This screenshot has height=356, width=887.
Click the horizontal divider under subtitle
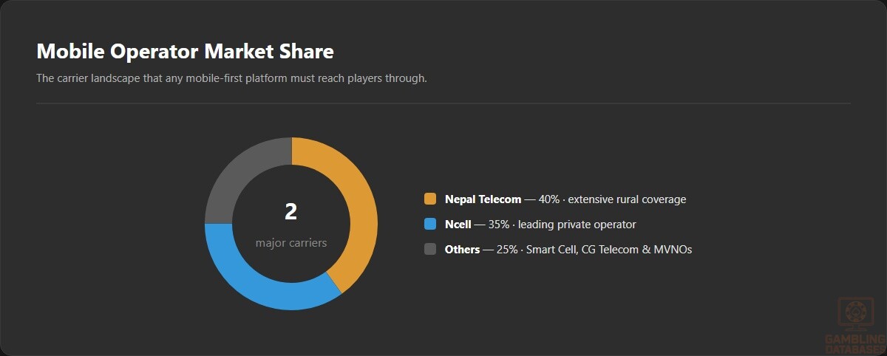443,103
